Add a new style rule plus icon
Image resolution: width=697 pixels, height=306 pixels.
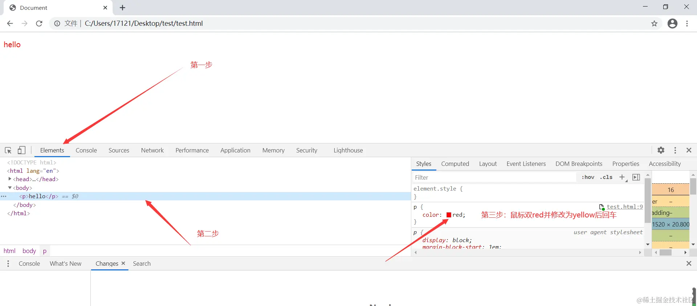click(x=622, y=177)
